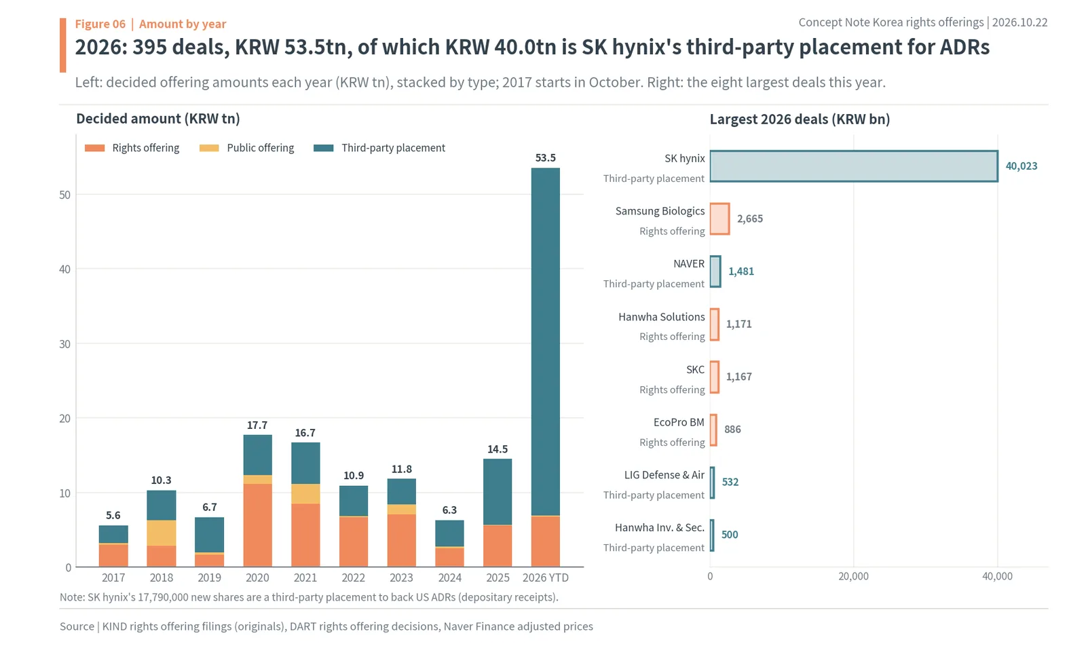Click the '500' value label
Screen dimensions: 1086x646
tap(730, 535)
